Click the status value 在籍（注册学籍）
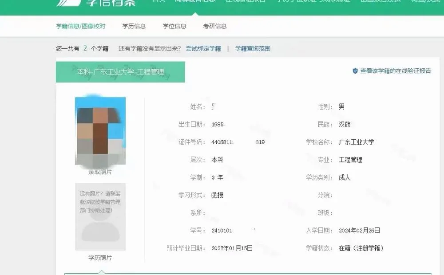Image resolution: width=444 pixels, height=275 pixels. pyautogui.click(x=361, y=248)
